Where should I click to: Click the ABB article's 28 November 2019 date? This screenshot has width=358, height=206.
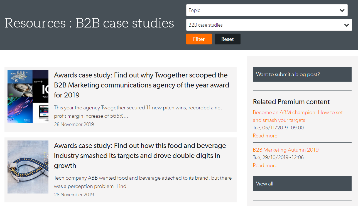tap(74, 194)
